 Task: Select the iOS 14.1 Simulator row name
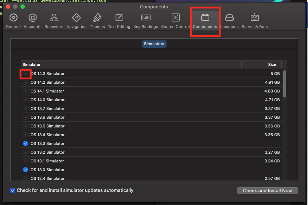[47, 91]
